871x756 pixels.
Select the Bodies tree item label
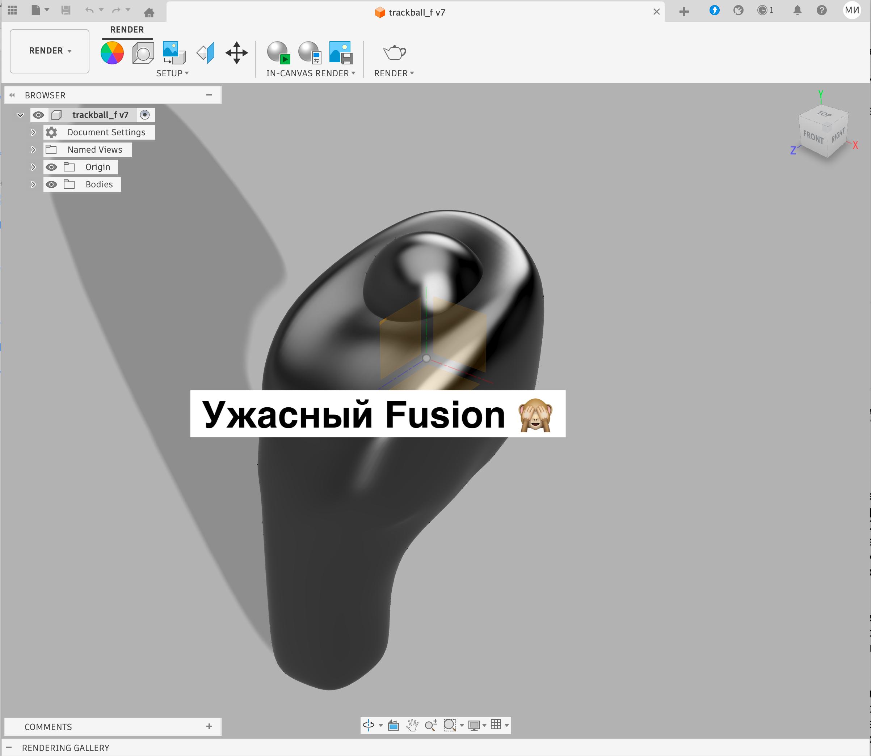[x=99, y=184]
